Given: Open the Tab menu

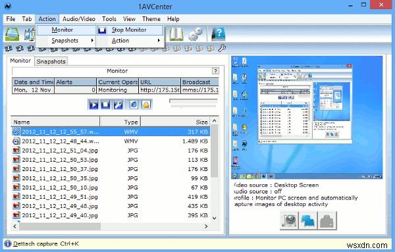Looking at the screenshot, I should [27, 19].
